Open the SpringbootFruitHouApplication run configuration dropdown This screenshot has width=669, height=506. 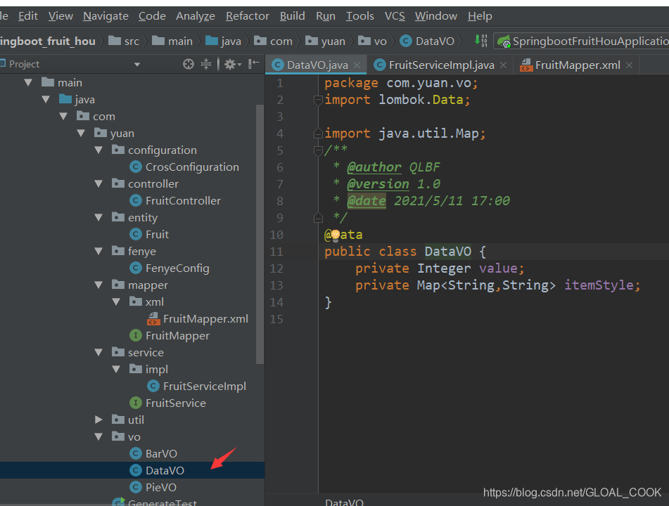pyautogui.click(x=580, y=41)
